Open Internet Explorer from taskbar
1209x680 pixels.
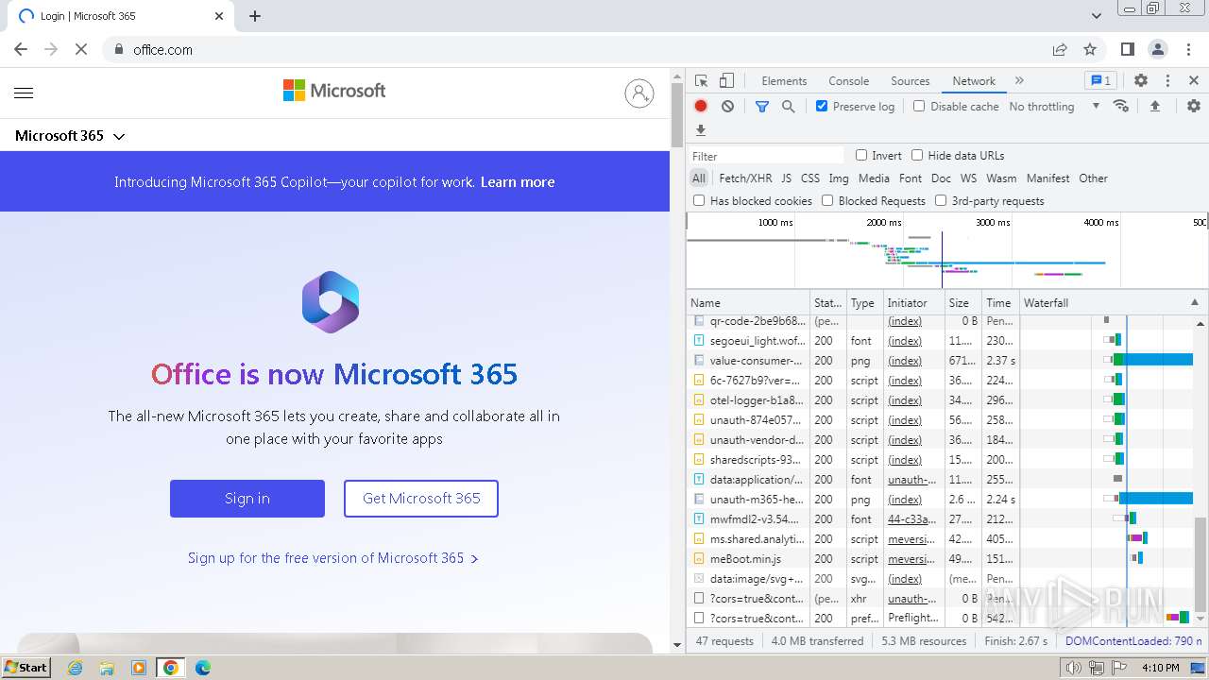(76, 668)
